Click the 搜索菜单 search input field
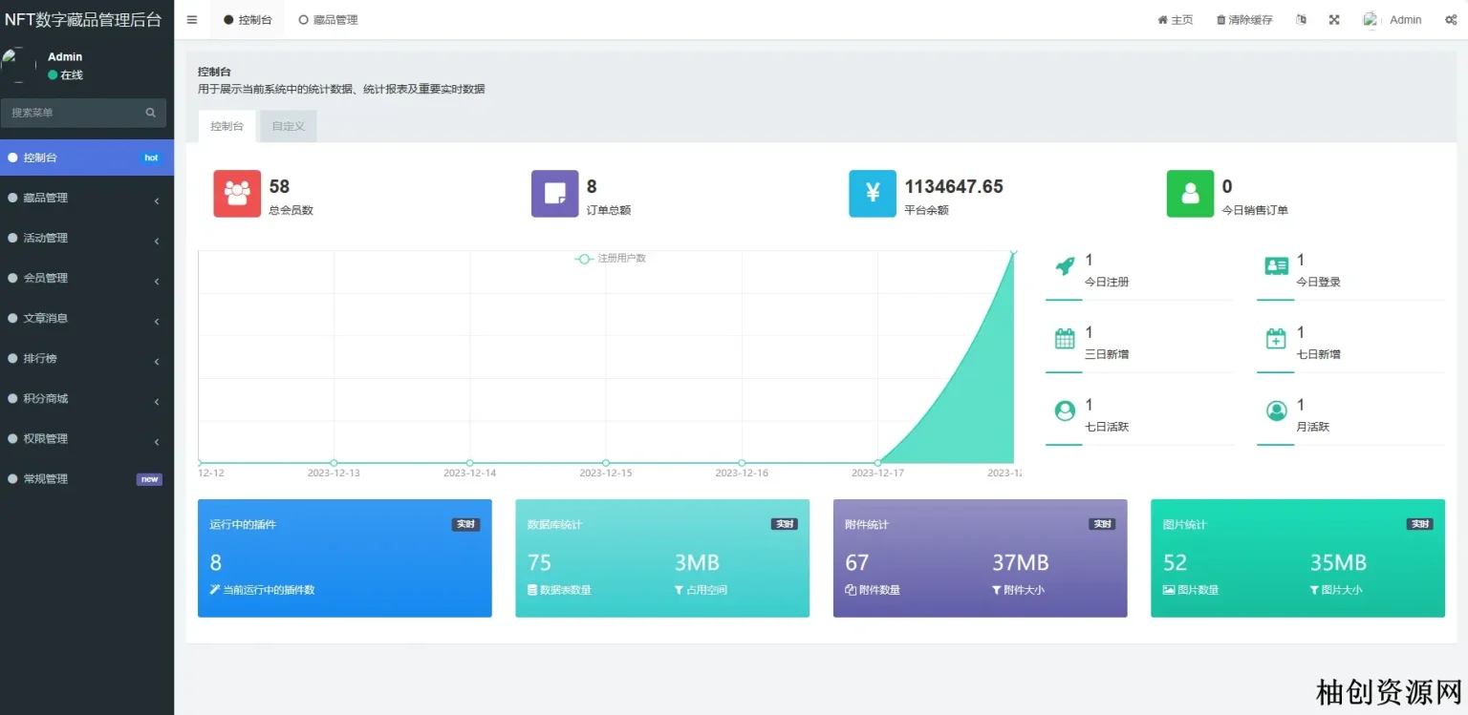 (75, 113)
